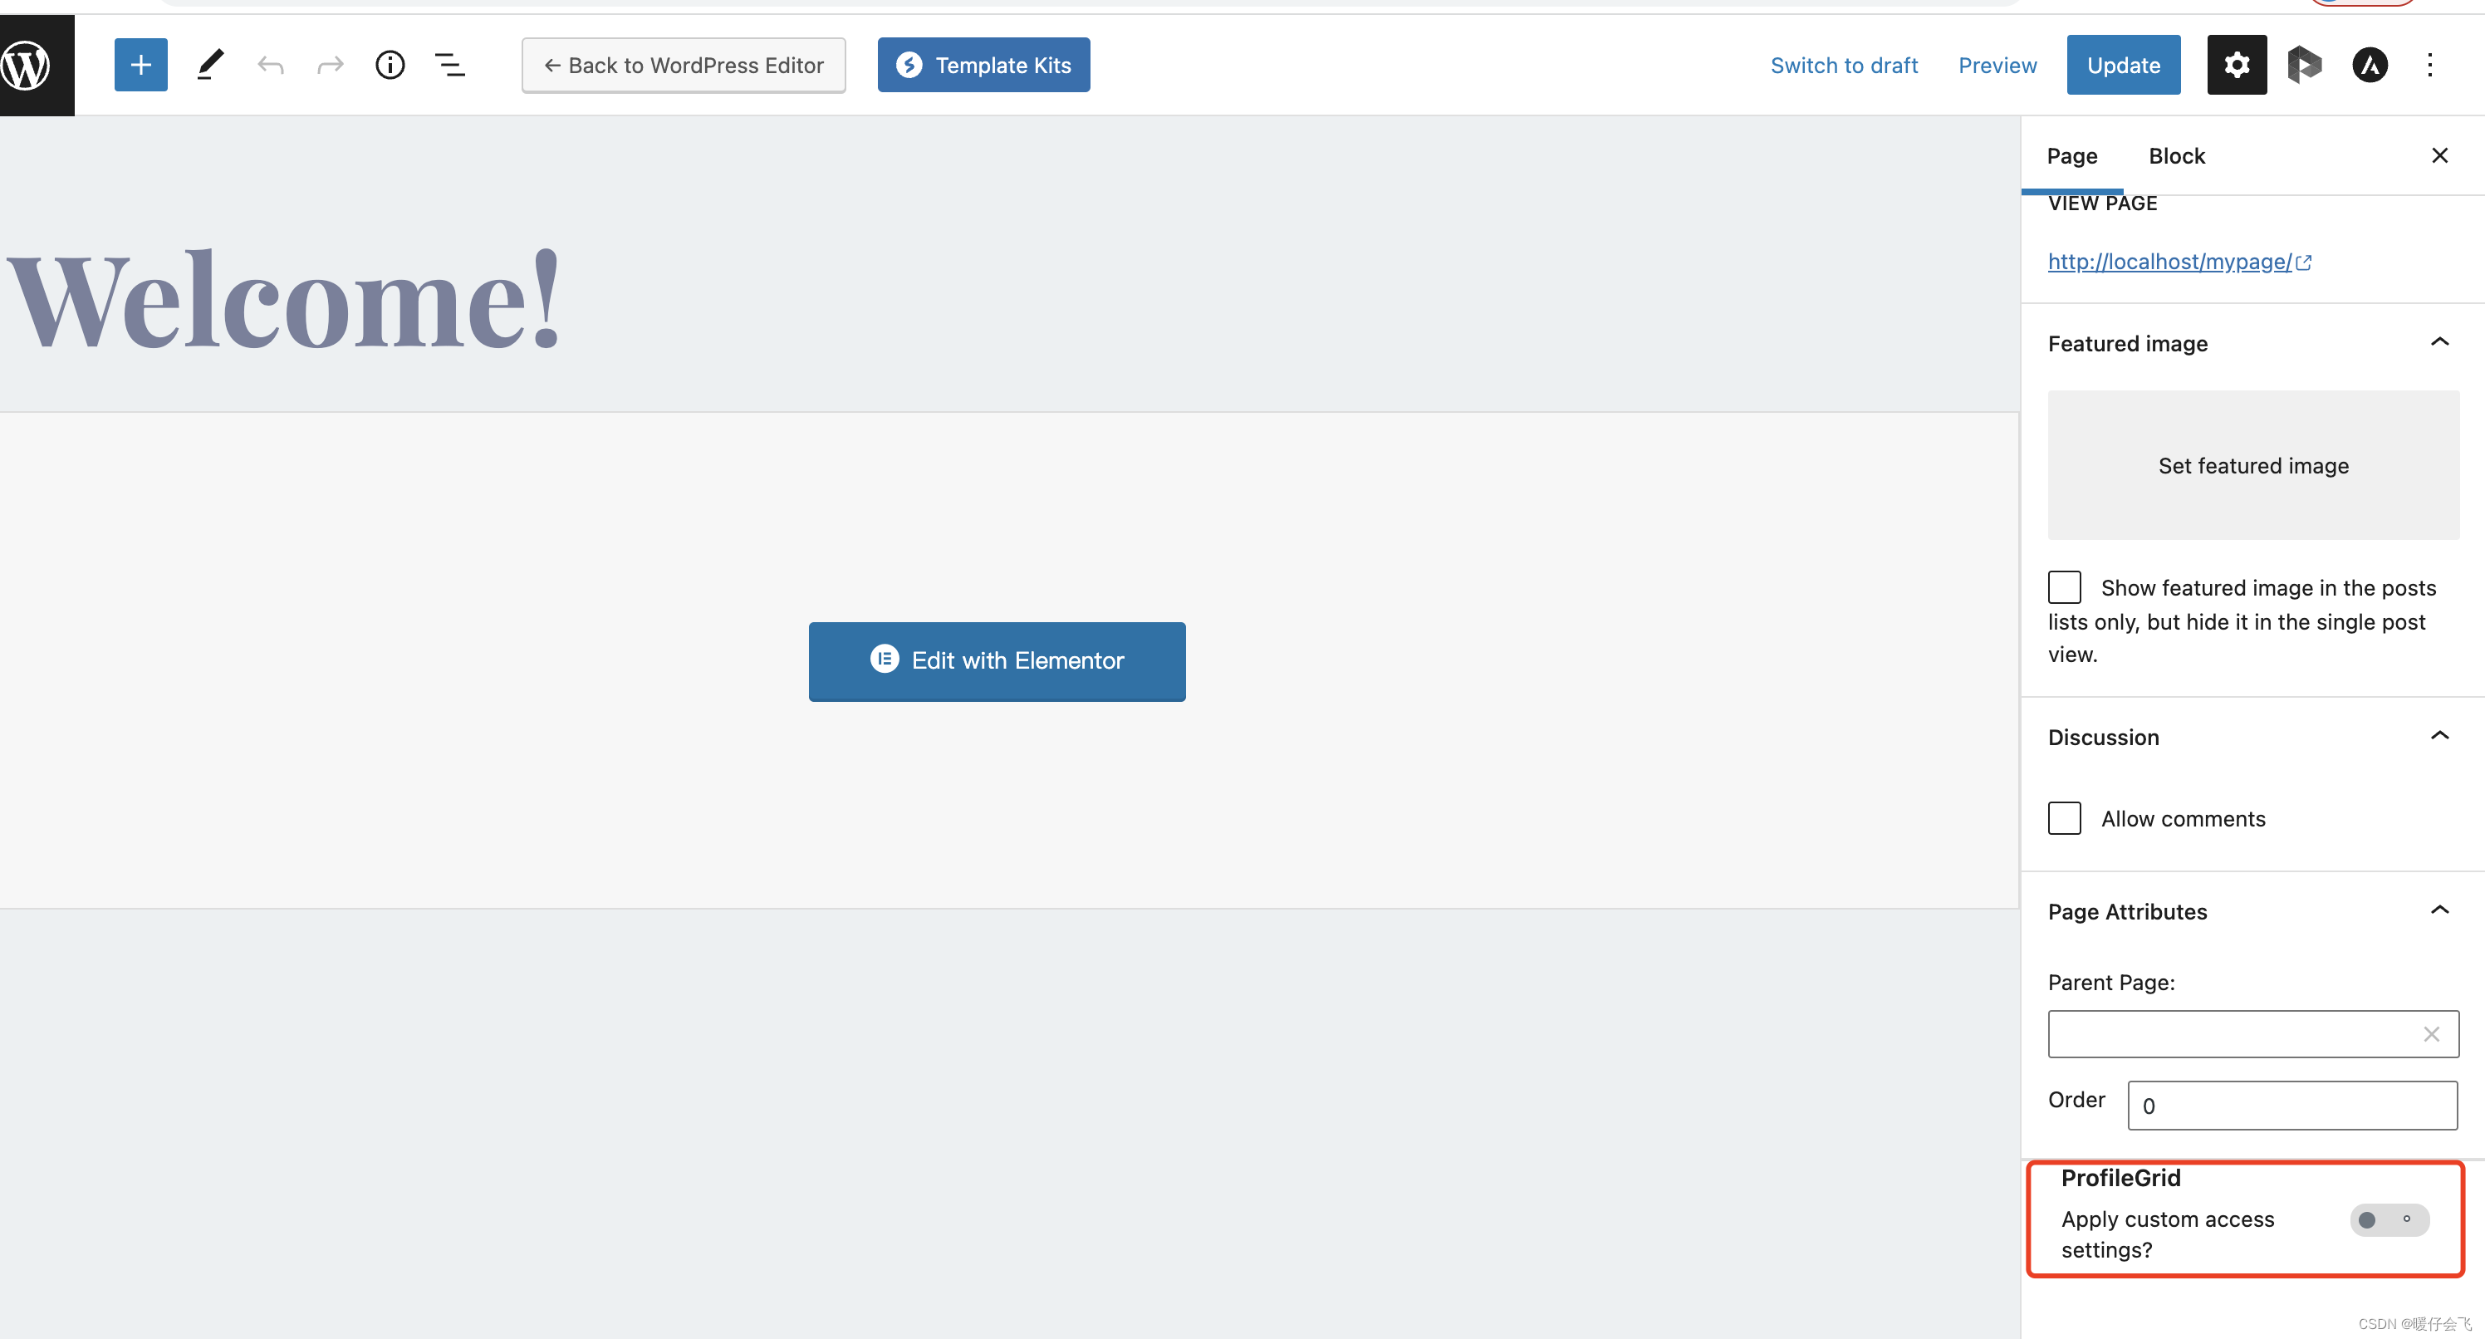Collapse the Featured image section
Screen dimensions: 2485x1339
pyautogui.click(x=2438, y=342)
